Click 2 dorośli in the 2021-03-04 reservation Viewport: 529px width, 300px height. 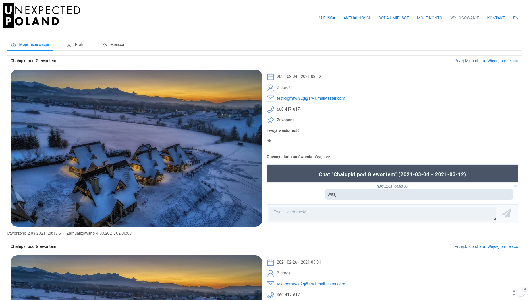[285, 87]
